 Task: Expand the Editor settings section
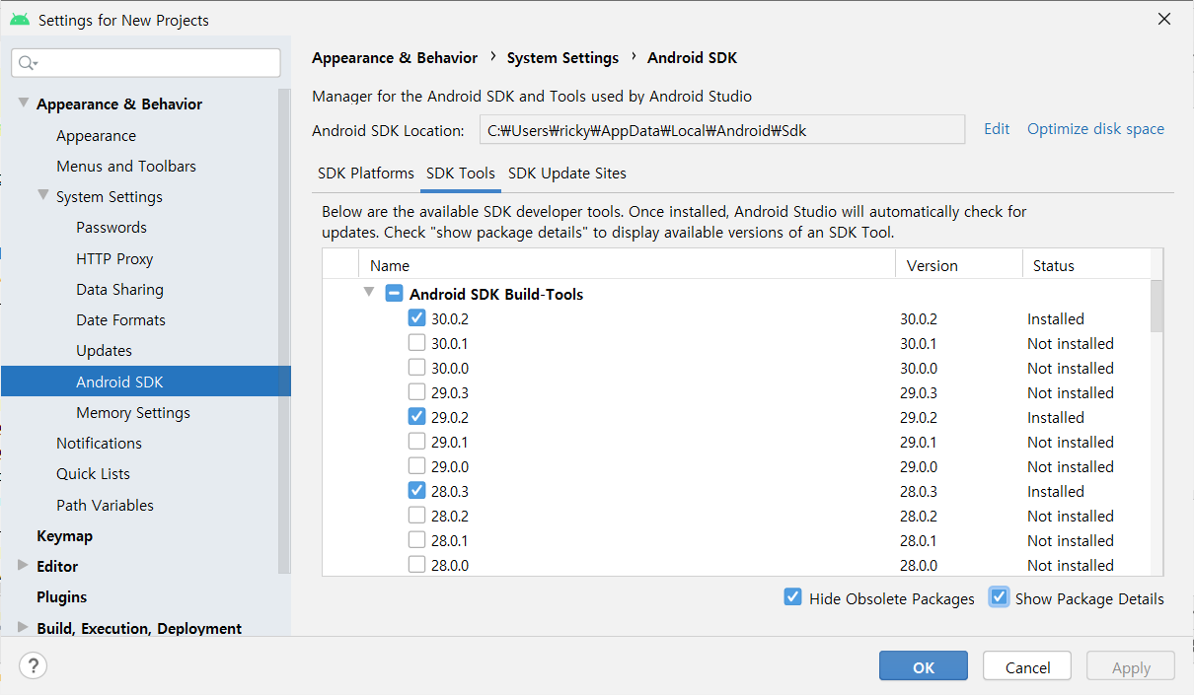[24, 566]
